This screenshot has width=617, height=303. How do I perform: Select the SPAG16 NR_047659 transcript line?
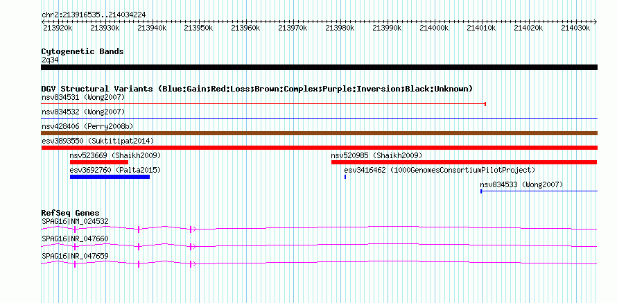pyautogui.click(x=319, y=263)
